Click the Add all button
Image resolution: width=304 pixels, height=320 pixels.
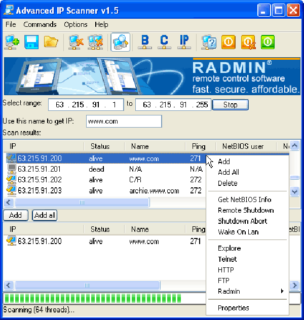[x=45, y=215]
